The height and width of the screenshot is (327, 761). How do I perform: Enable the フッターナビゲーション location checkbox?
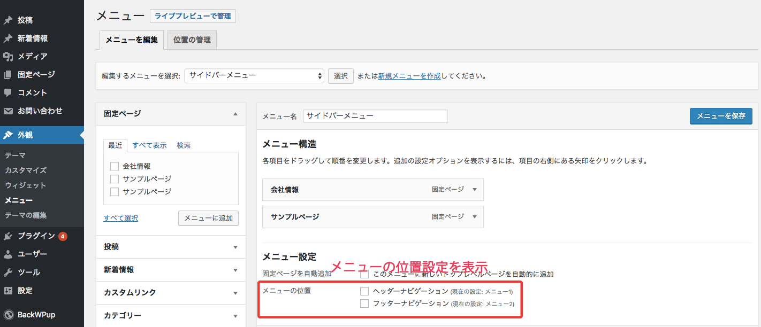[364, 303]
